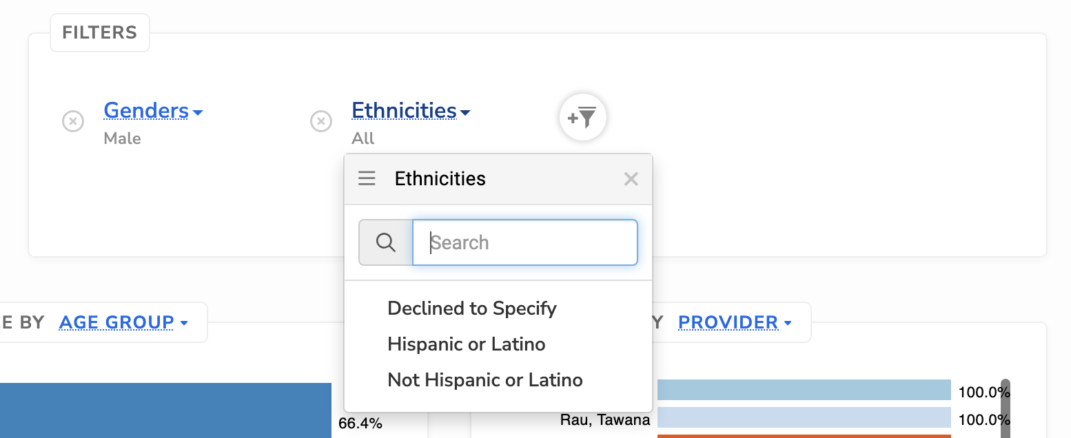
Task: Open the Ethnicities filter dropdown
Action: (x=411, y=111)
